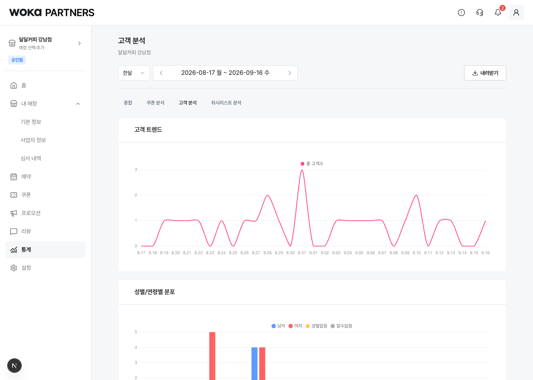533x380 pixels.
Task: Switch to 쿠폰 분석 tab
Action: 155,103
